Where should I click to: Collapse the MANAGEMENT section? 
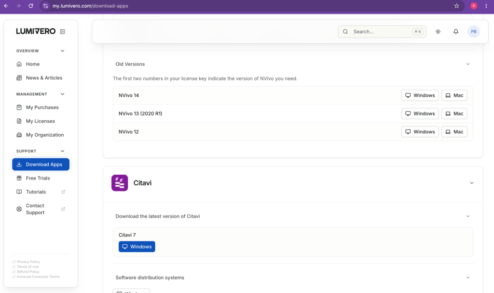coord(62,94)
